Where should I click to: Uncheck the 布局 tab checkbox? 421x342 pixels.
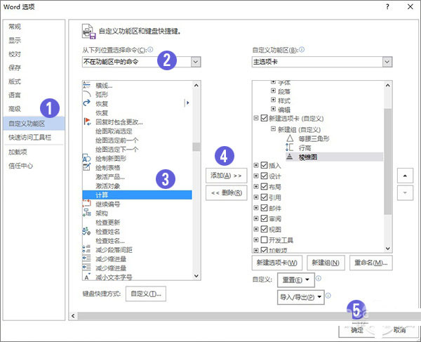coord(265,186)
